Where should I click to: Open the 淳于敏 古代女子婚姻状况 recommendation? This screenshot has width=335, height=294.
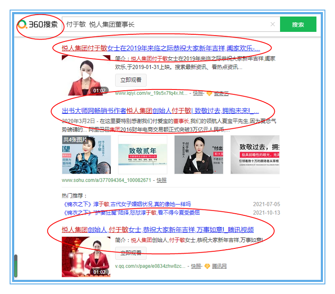126,204
